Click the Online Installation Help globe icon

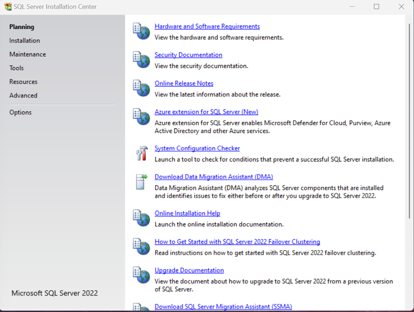(x=141, y=219)
